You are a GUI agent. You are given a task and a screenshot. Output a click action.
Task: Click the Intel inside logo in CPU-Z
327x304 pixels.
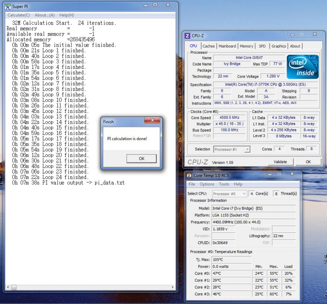pyautogui.click(x=303, y=67)
